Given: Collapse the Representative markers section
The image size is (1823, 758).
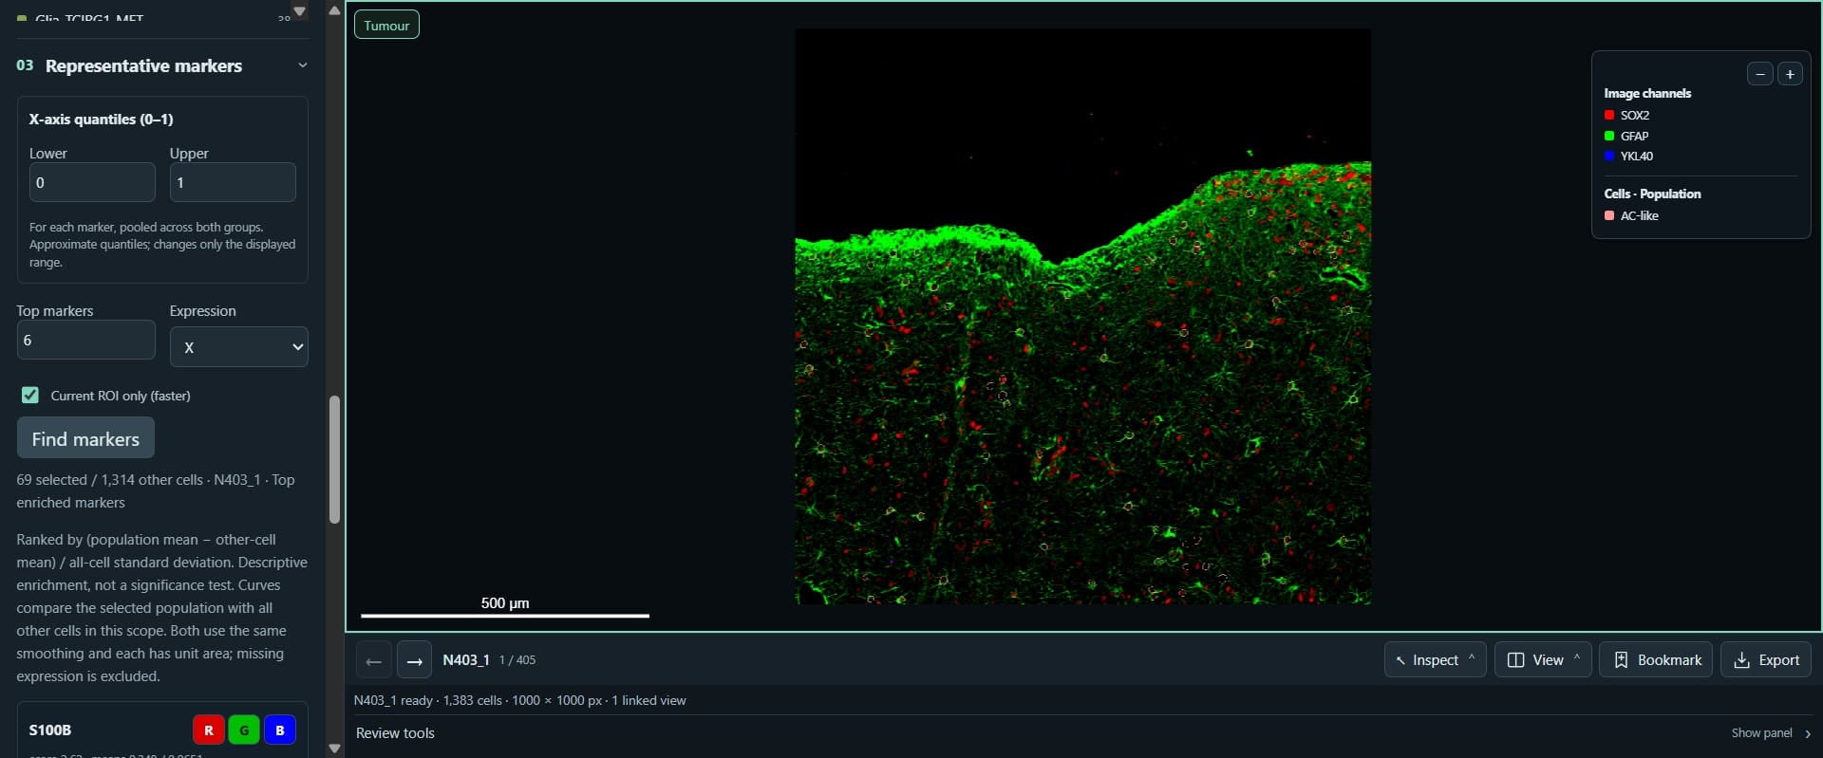Looking at the screenshot, I should 302,65.
